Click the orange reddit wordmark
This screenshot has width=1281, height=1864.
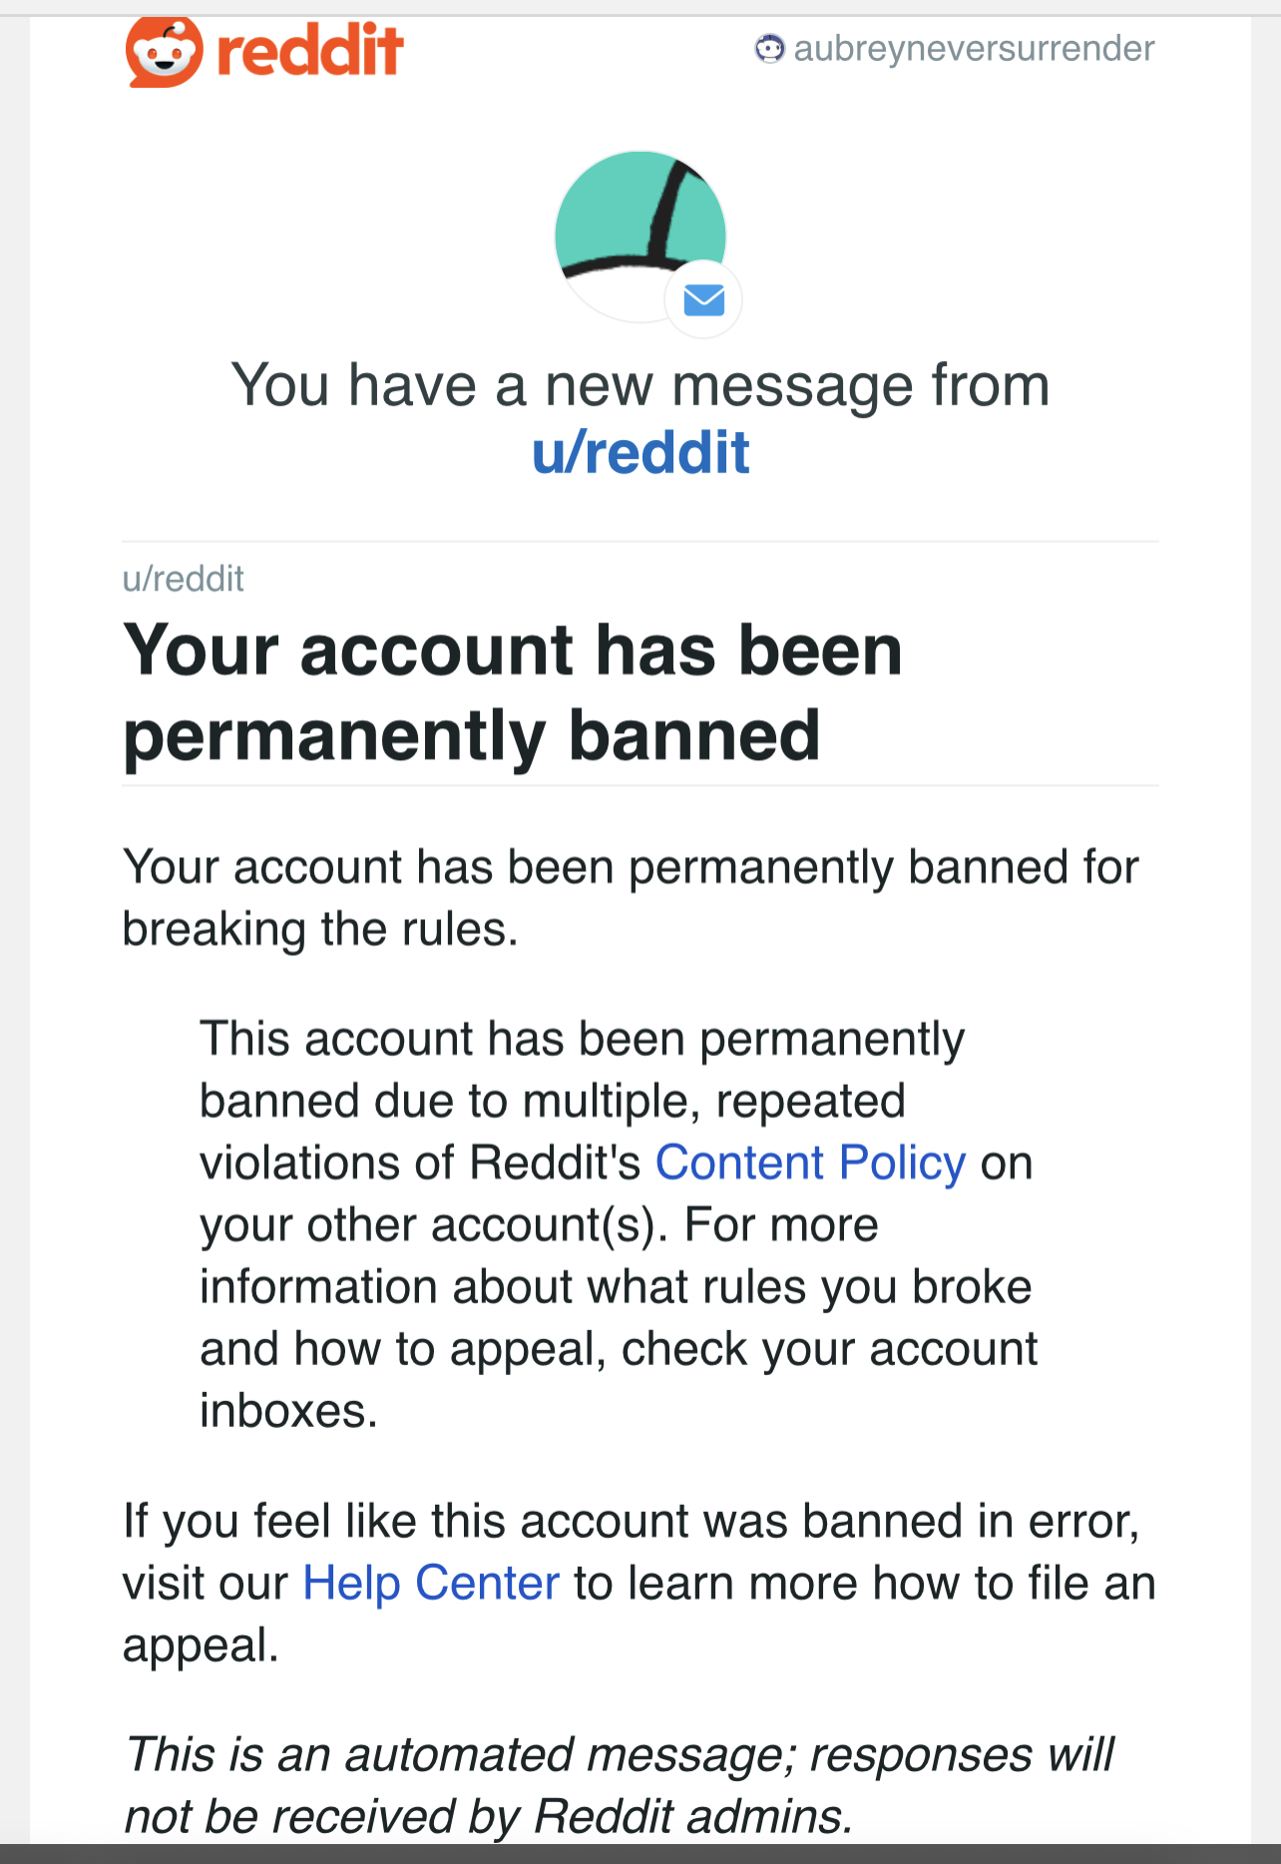(x=310, y=52)
